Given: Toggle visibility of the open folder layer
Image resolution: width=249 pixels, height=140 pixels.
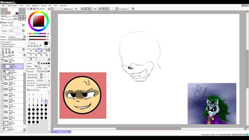Looking at the screenshot, I should (x=2, y=59).
